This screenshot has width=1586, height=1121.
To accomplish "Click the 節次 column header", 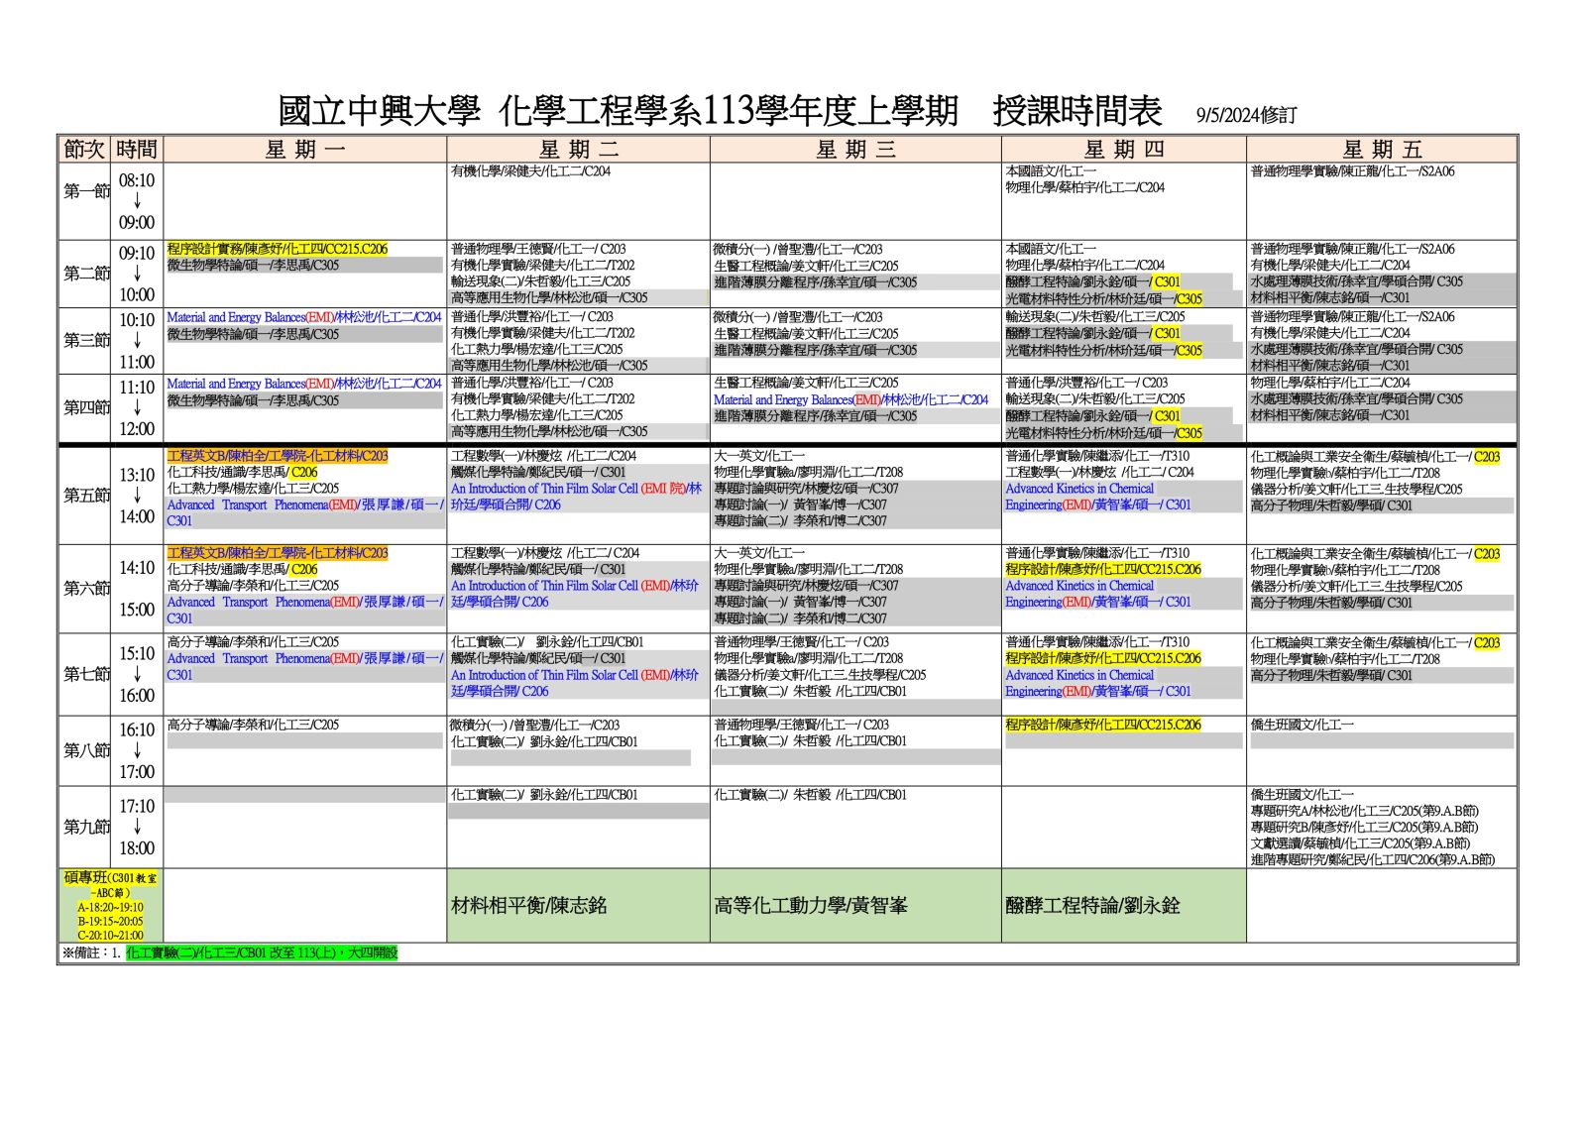I will coord(84,149).
